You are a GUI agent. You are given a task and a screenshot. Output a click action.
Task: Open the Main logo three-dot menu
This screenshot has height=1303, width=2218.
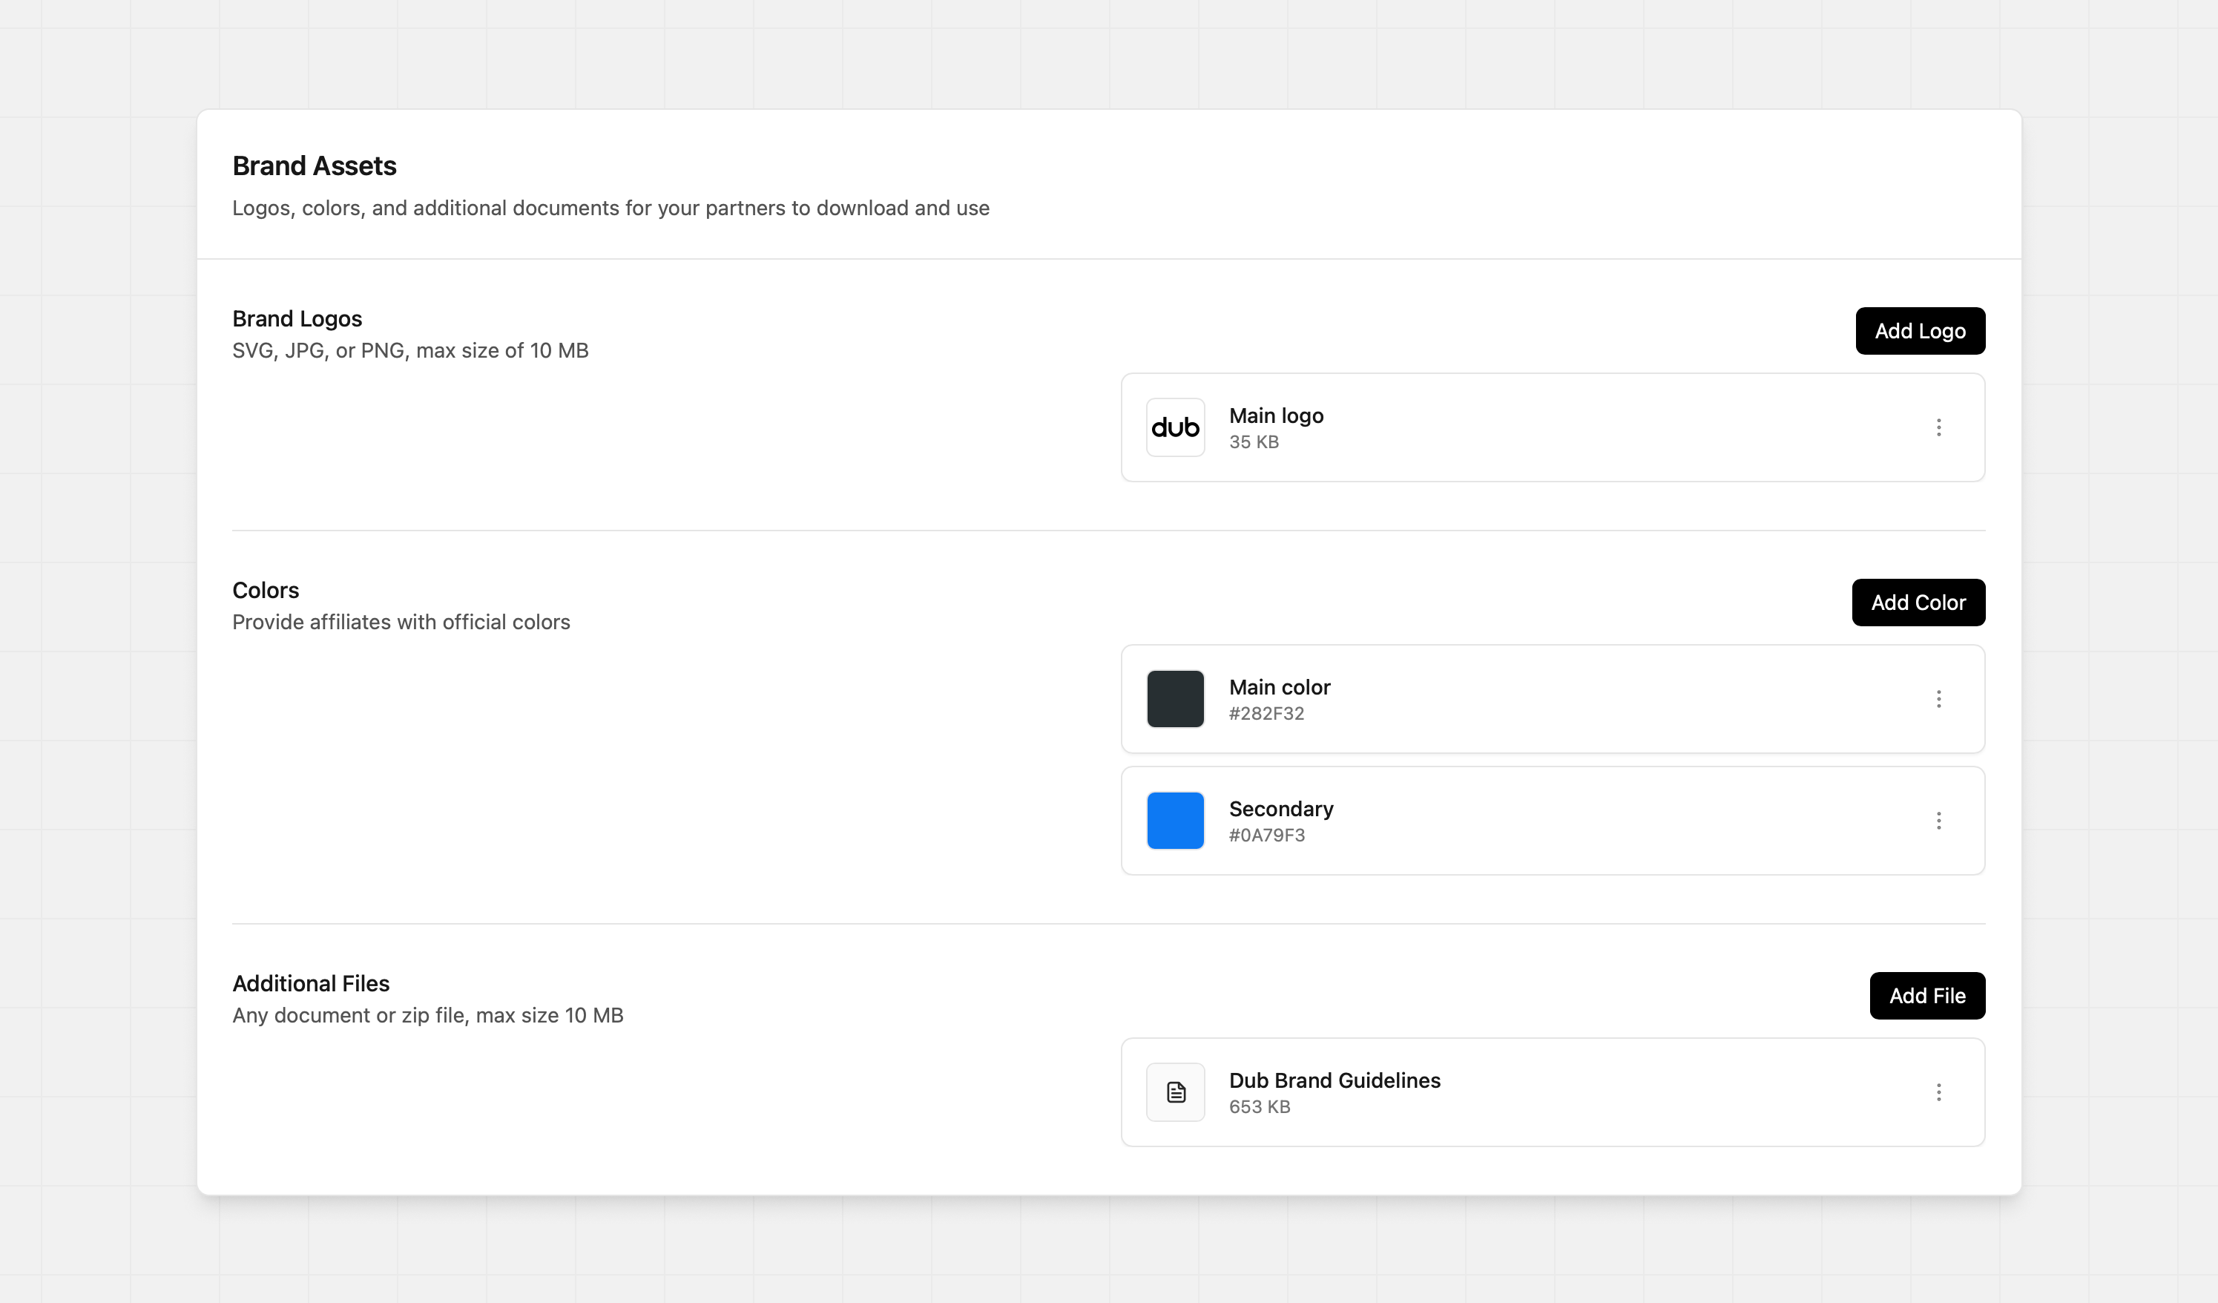coord(1938,428)
